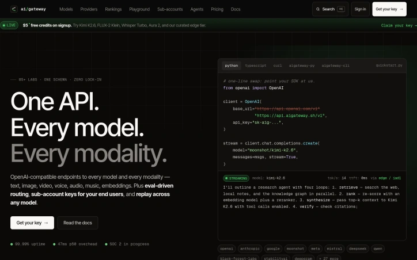Click the api.aigateway.sh URL string in code
The image size is (417, 260).
(290, 116)
